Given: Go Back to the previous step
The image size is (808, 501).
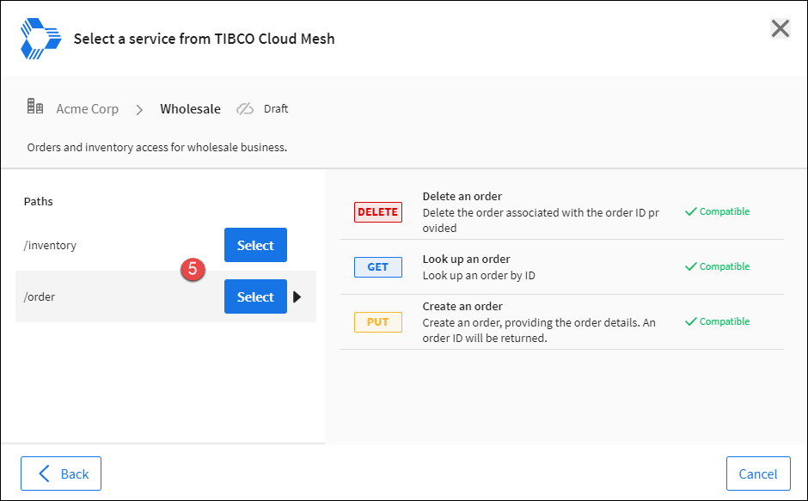Looking at the screenshot, I should pyautogui.click(x=61, y=474).
